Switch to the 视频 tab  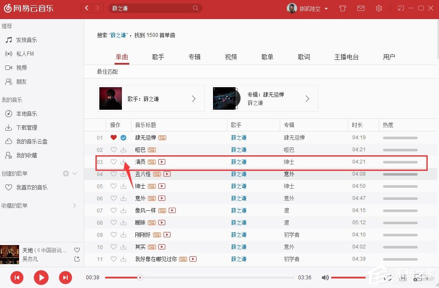point(230,57)
